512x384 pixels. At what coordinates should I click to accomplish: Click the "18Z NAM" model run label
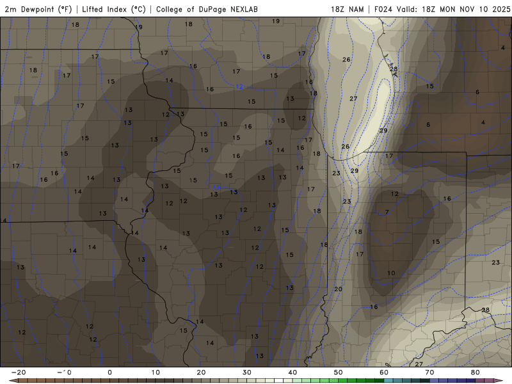[347, 9]
